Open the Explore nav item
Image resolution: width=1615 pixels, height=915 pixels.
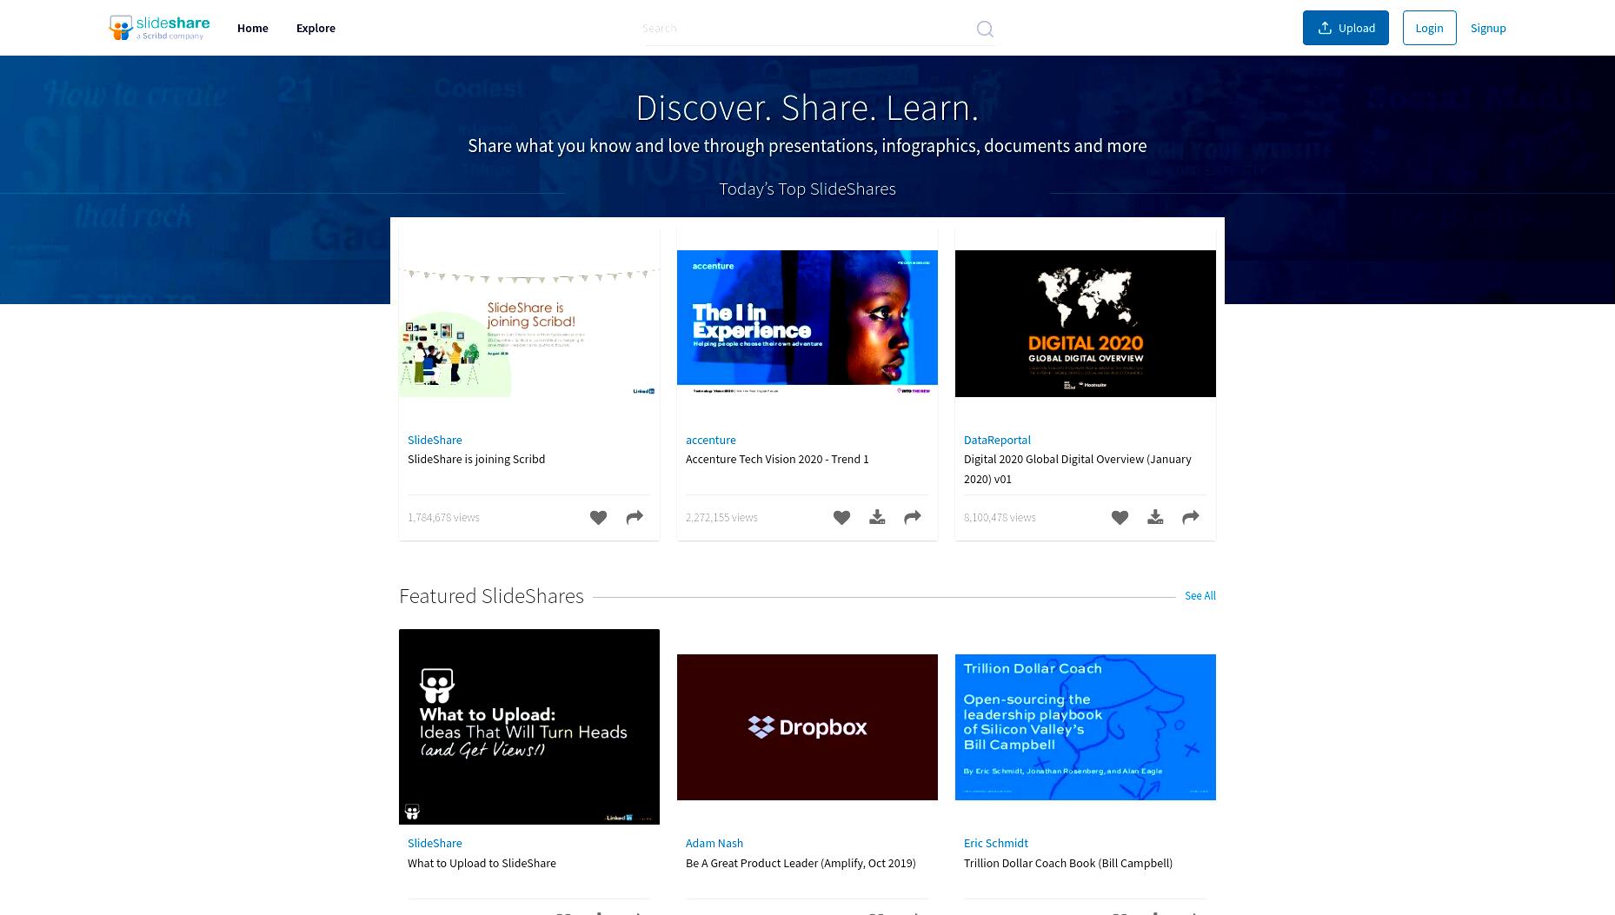pos(316,28)
